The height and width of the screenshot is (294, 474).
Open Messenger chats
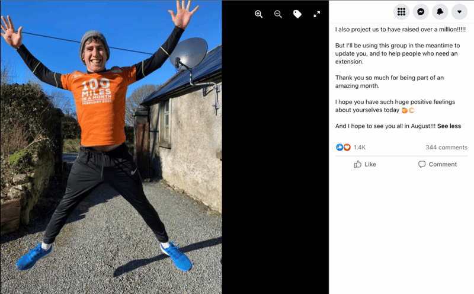pos(421,12)
